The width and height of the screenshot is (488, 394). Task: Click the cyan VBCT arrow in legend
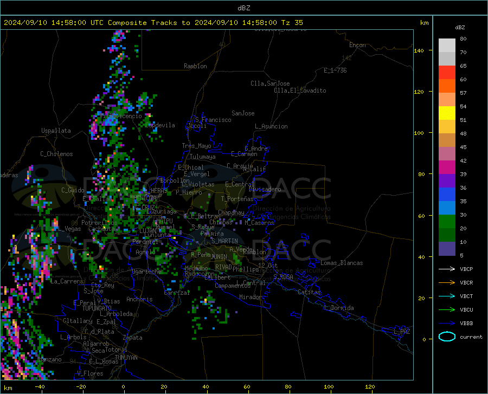[447, 296]
